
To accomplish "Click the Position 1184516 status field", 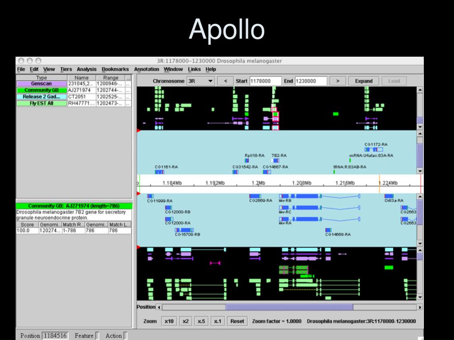I will coord(55,336).
